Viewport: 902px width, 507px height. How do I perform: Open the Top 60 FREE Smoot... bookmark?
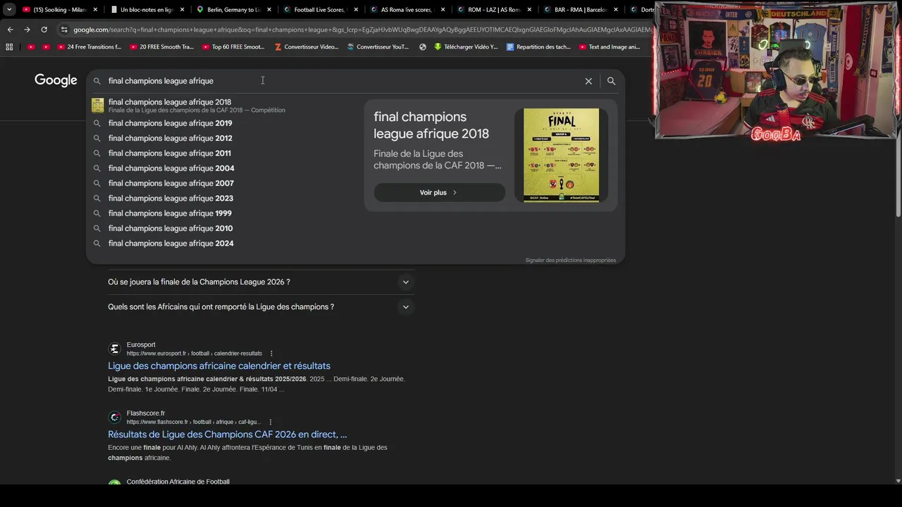tap(233, 47)
